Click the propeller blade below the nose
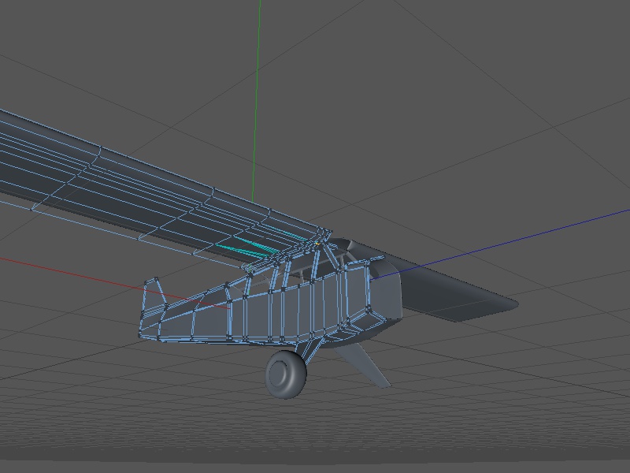630x473 pixels. [x=364, y=365]
